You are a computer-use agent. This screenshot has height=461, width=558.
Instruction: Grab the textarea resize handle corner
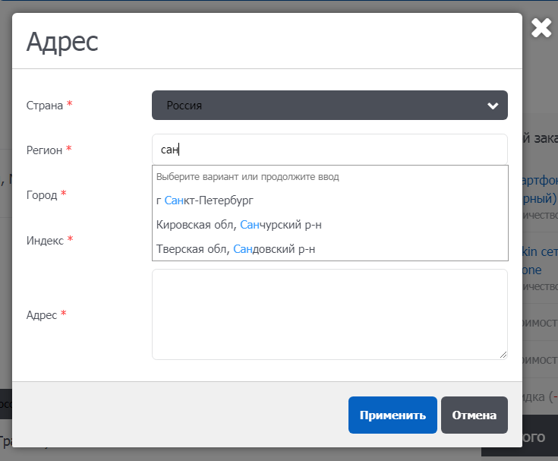coord(503,355)
